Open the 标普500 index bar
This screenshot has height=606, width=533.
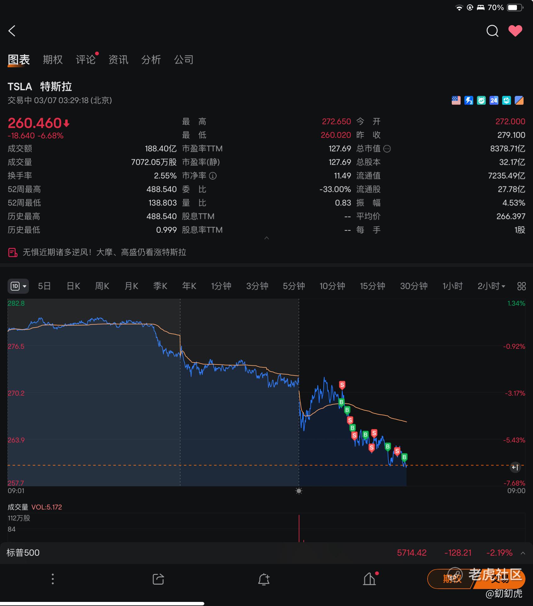pos(266,553)
